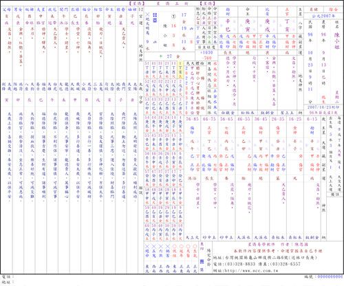Click the 編號 serial number field
The width and height of the screenshot is (344, 286).
(323, 277)
